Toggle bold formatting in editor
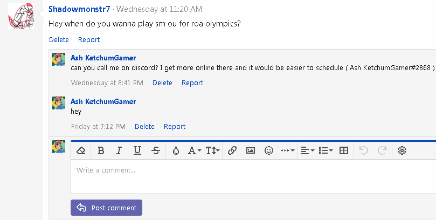 101,151
